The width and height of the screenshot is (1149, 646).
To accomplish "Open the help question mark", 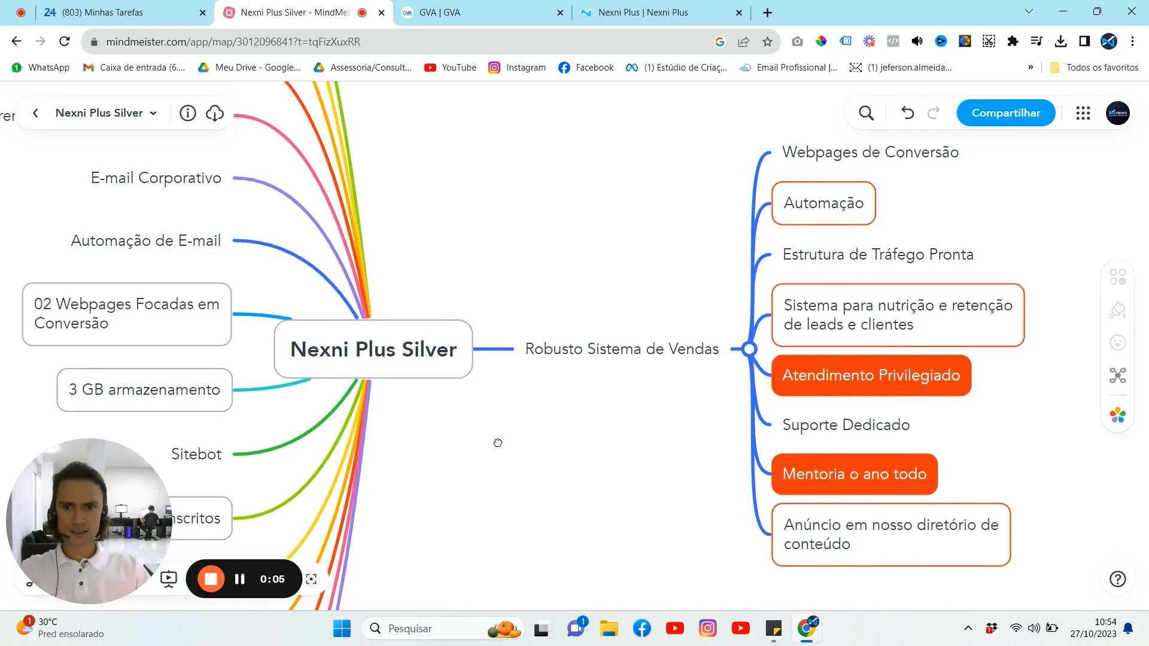I will (x=1117, y=579).
